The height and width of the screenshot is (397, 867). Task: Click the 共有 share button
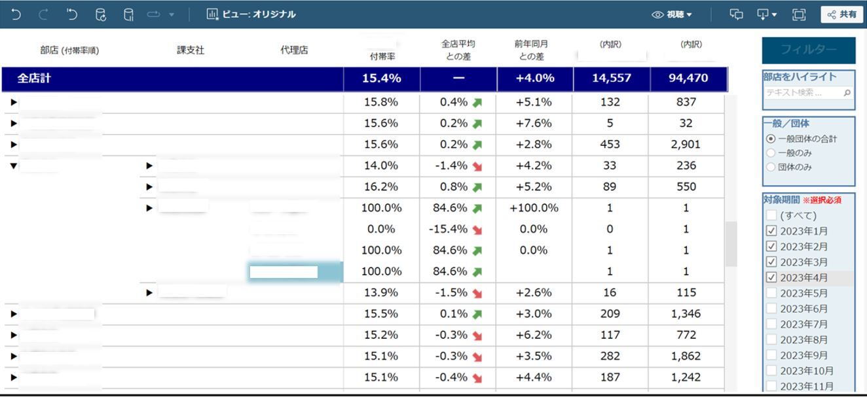pos(841,14)
